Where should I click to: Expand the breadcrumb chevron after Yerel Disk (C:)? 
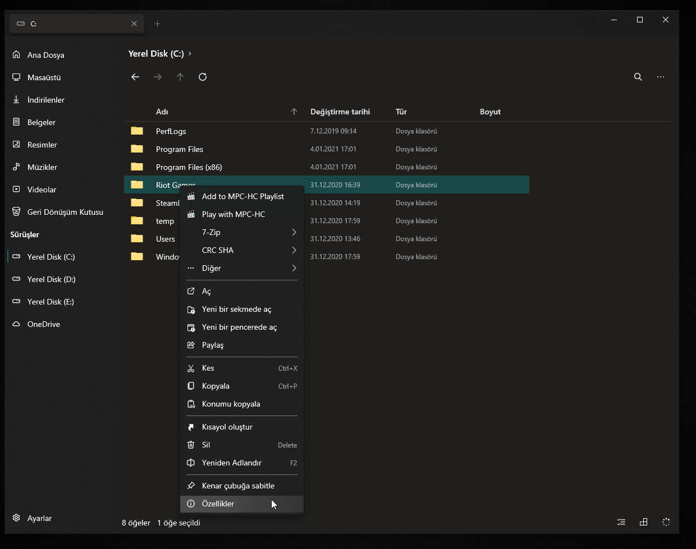click(x=190, y=54)
